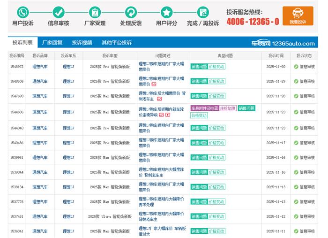Click the 典型问题 column header

(225, 56)
